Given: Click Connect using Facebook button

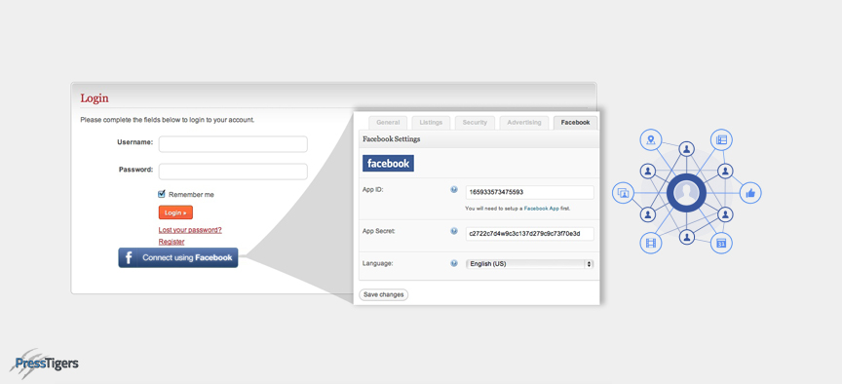Looking at the screenshot, I should point(178,258).
